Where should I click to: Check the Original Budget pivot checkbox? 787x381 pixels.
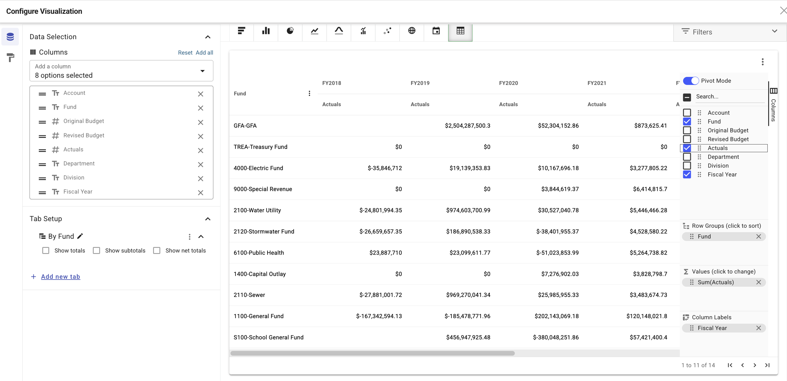687,130
